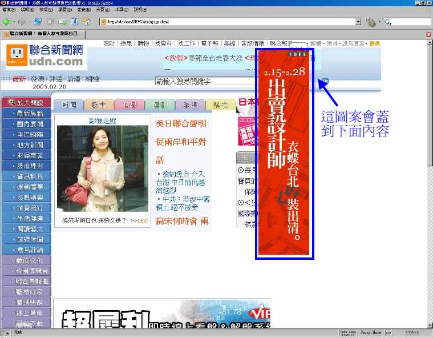Open the 搶釣魚台 news item
The width and height of the screenshot is (433, 338).
(x=180, y=182)
